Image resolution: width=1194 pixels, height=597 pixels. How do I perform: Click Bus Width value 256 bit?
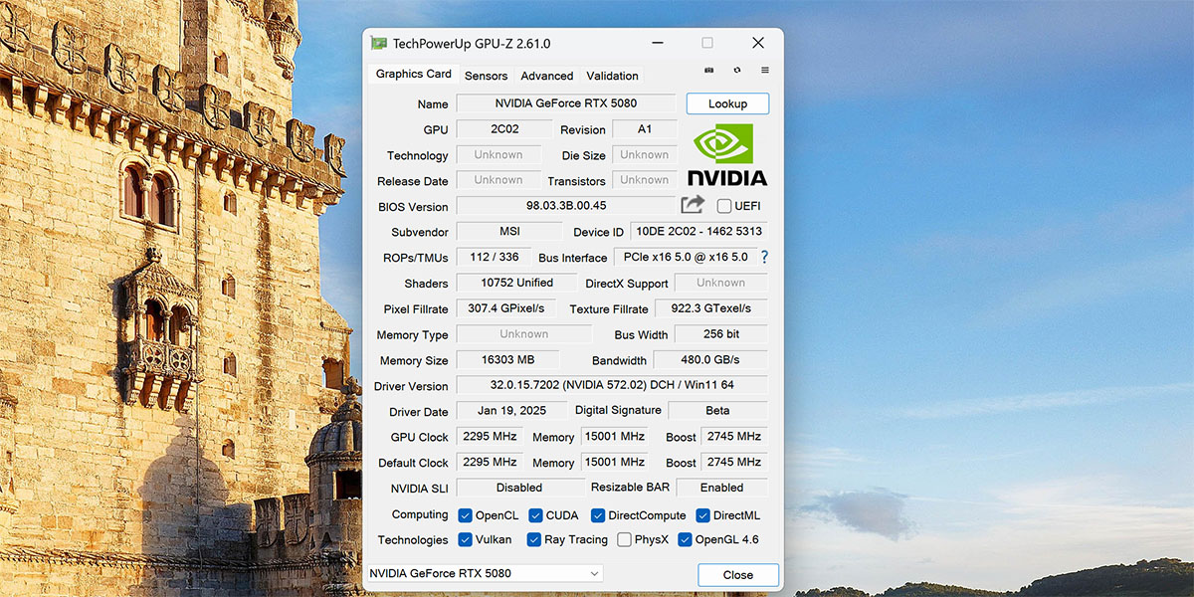tap(720, 334)
